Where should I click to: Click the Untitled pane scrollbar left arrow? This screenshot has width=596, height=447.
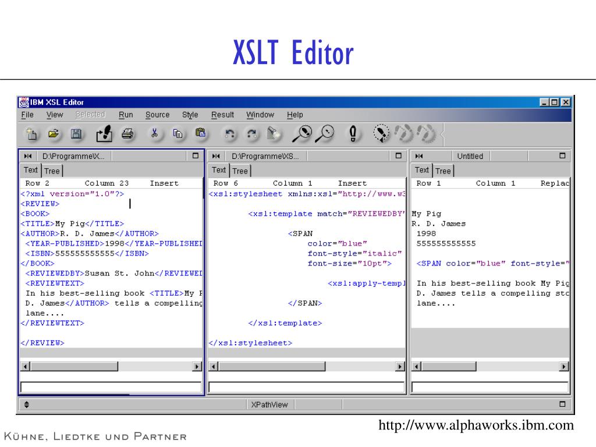pyautogui.click(x=417, y=367)
